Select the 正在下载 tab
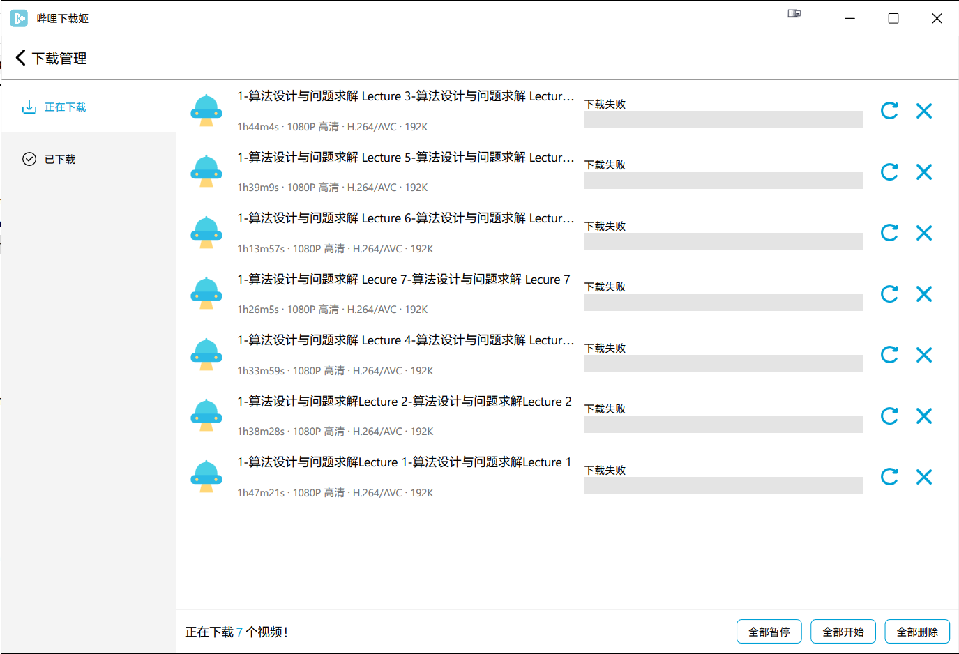 coord(54,107)
